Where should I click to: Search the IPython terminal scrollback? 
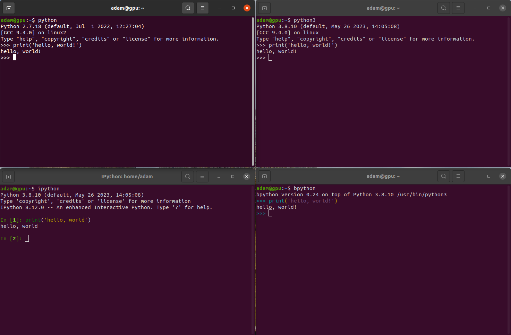[x=187, y=176]
